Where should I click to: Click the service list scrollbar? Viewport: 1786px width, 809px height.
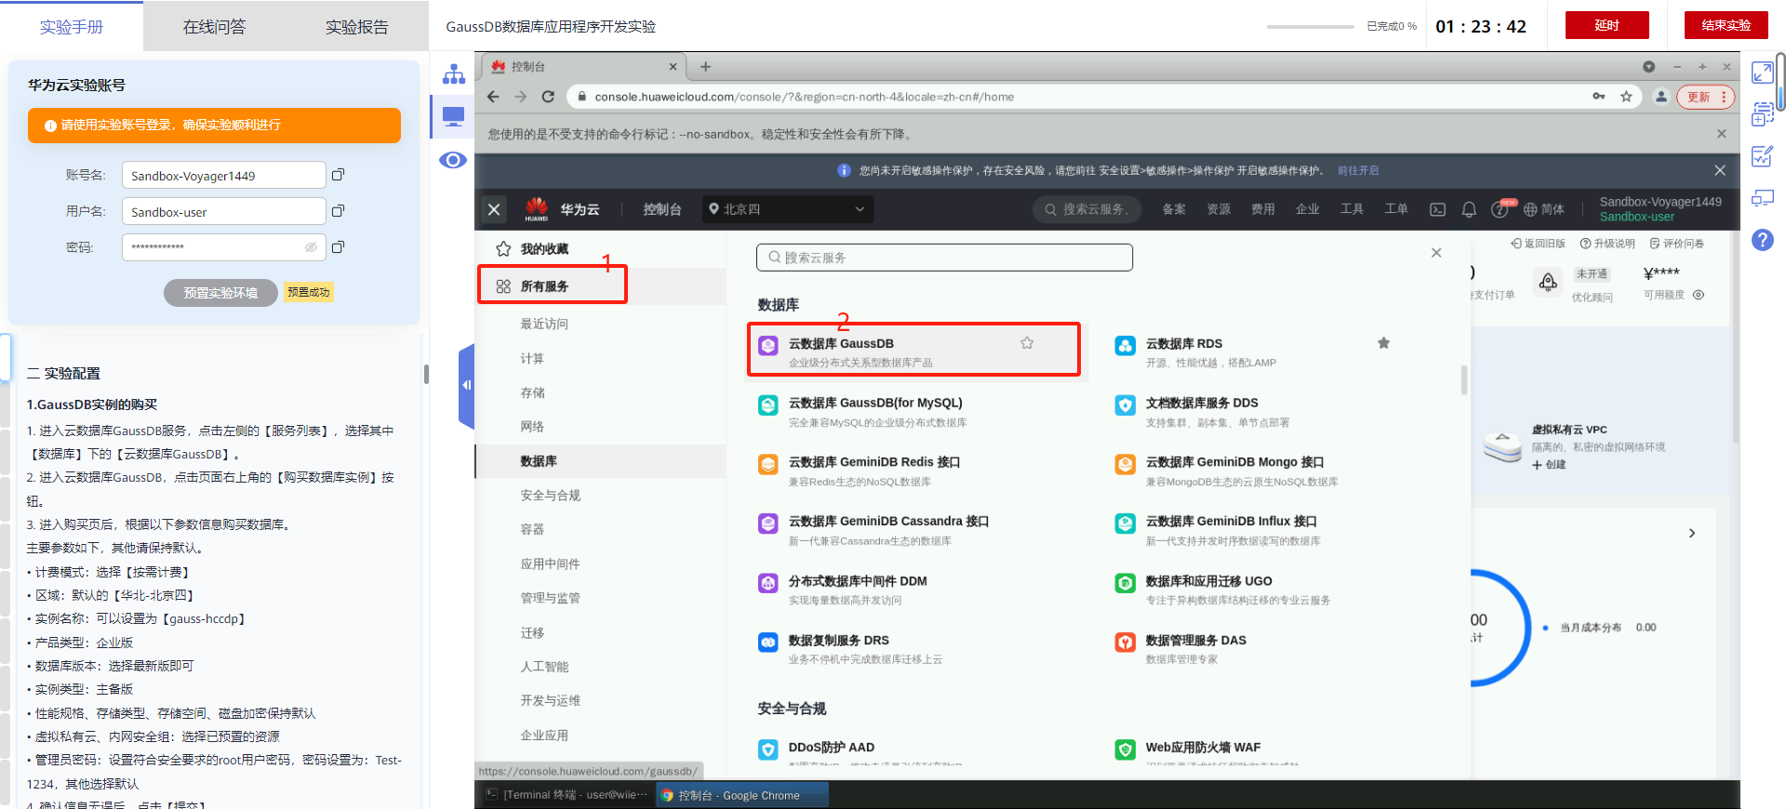[1464, 379]
